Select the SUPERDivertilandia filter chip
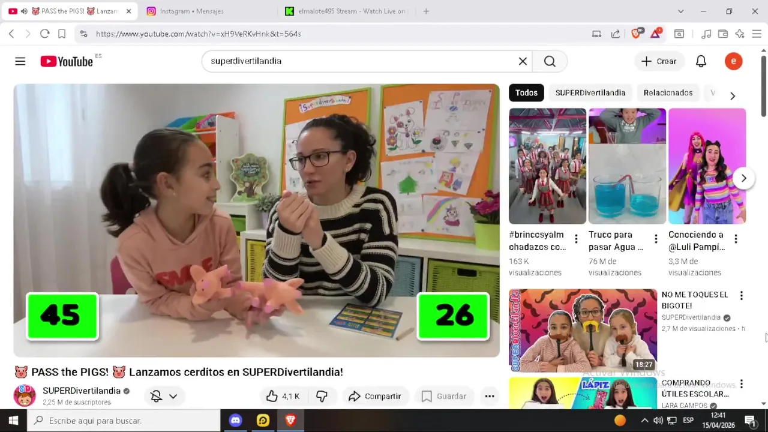 [590, 92]
